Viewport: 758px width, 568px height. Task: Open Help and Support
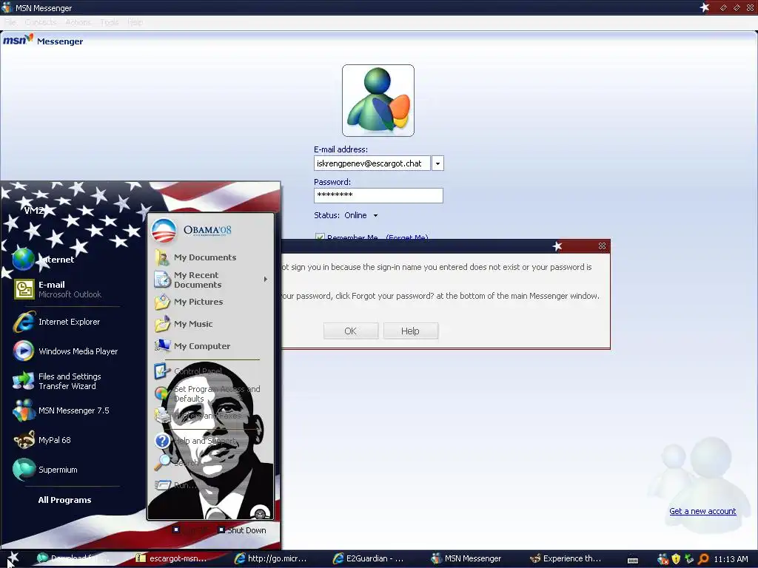[x=195, y=441]
